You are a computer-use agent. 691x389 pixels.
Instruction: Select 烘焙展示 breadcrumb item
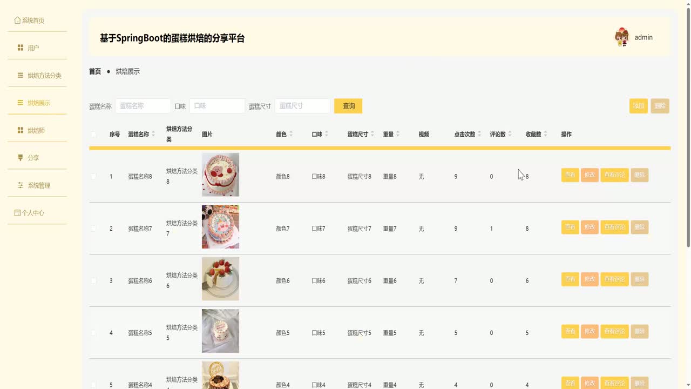point(127,71)
